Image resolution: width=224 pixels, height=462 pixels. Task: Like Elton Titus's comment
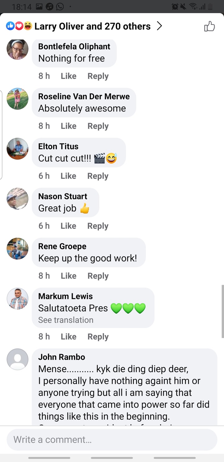click(68, 176)
